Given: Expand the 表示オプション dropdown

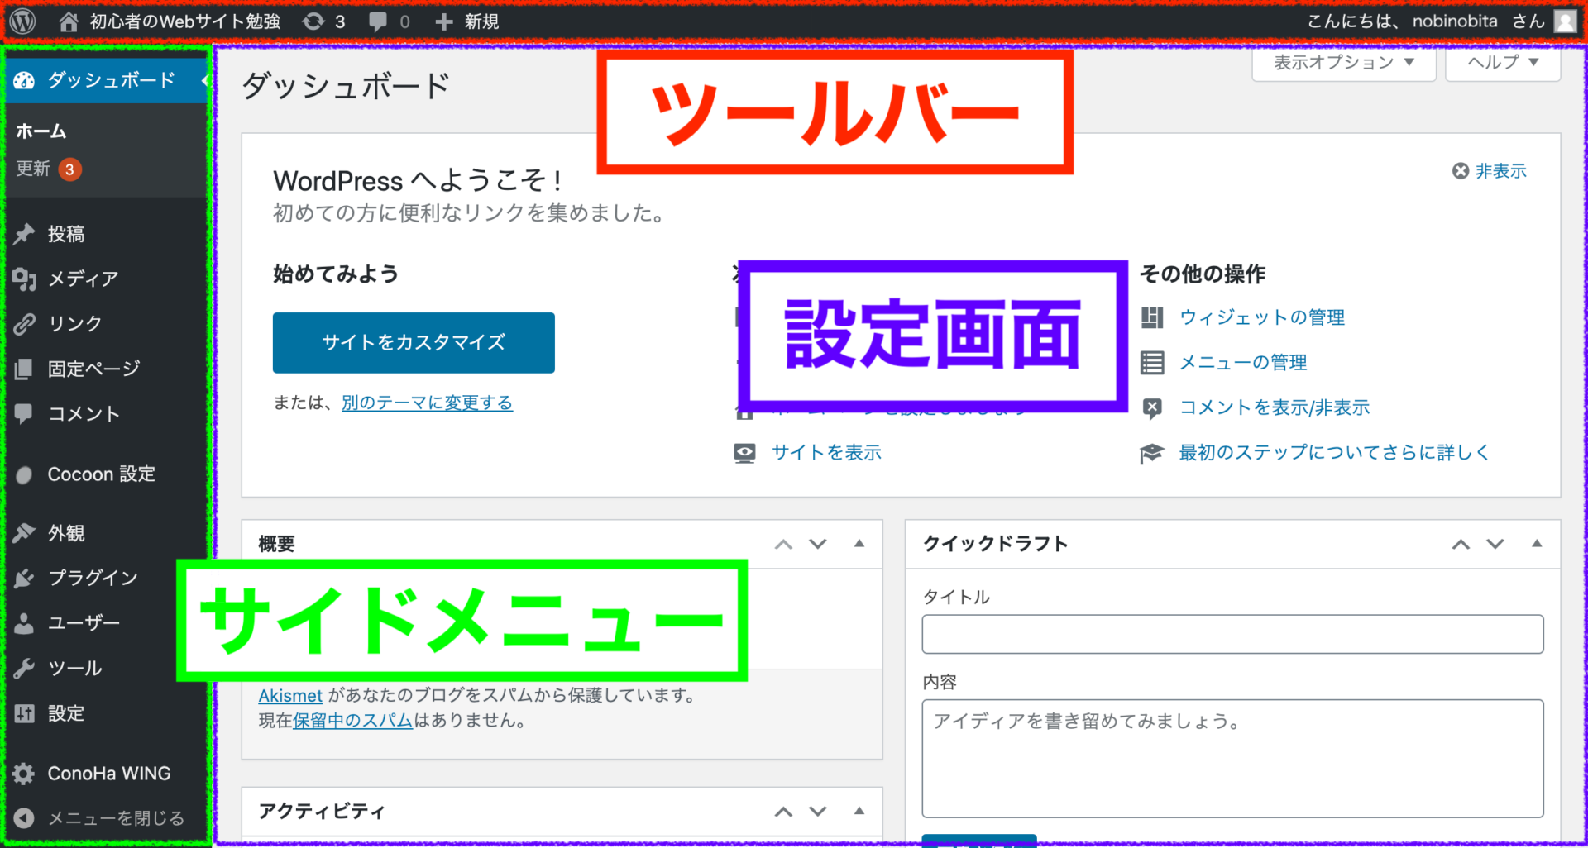Looking at the screenshot, I should point(1343,63).
